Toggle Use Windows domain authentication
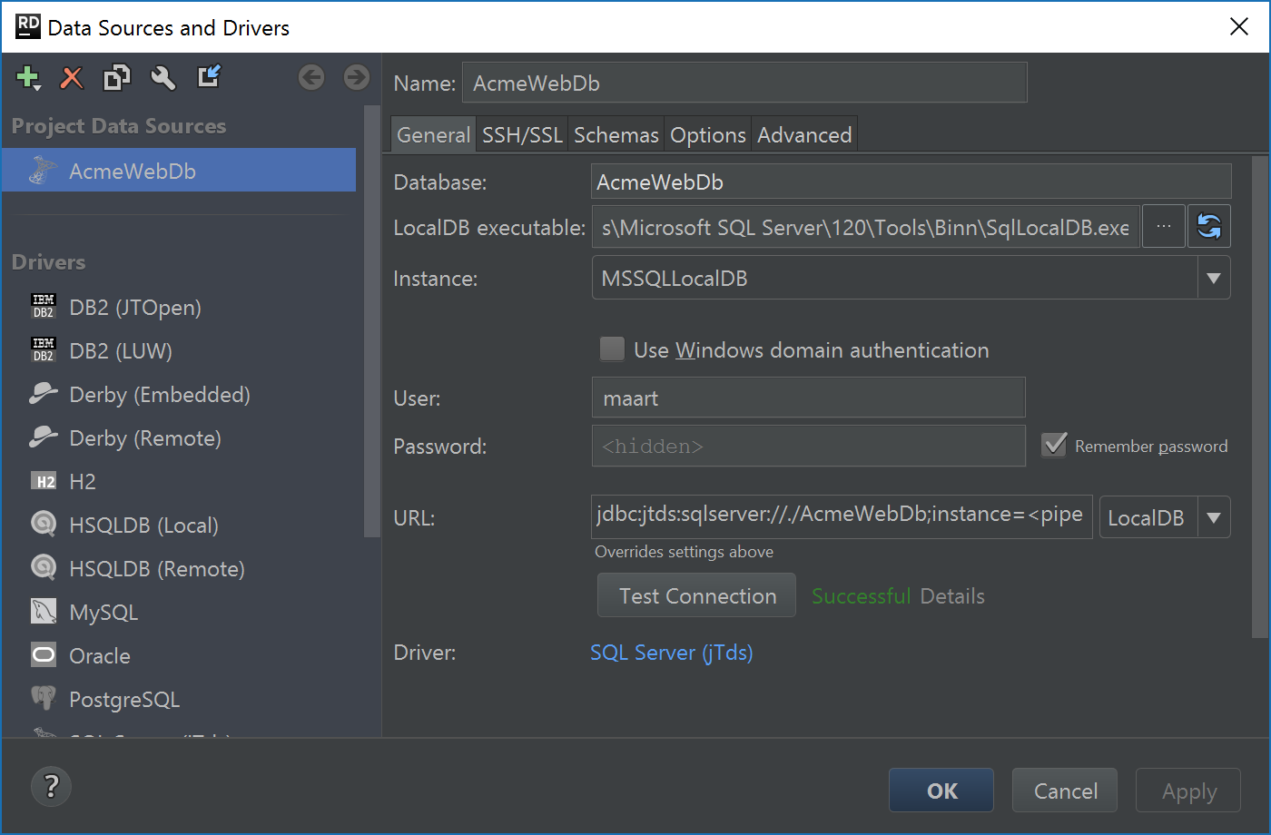This screenshot has width=1271, height=835. (x=613, y=349)
